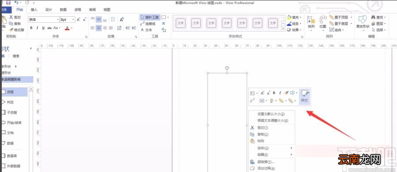Click 复制 in the ribbon clipboard group
397x172 pixels.
(15, 23)
